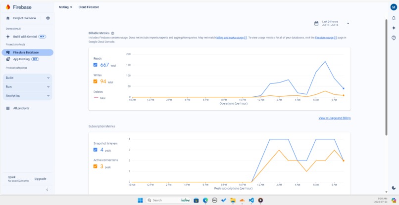The width and height of the screenshot is (399, 205).
Task: Open the help question mark icon
Action: pos(394,38)
